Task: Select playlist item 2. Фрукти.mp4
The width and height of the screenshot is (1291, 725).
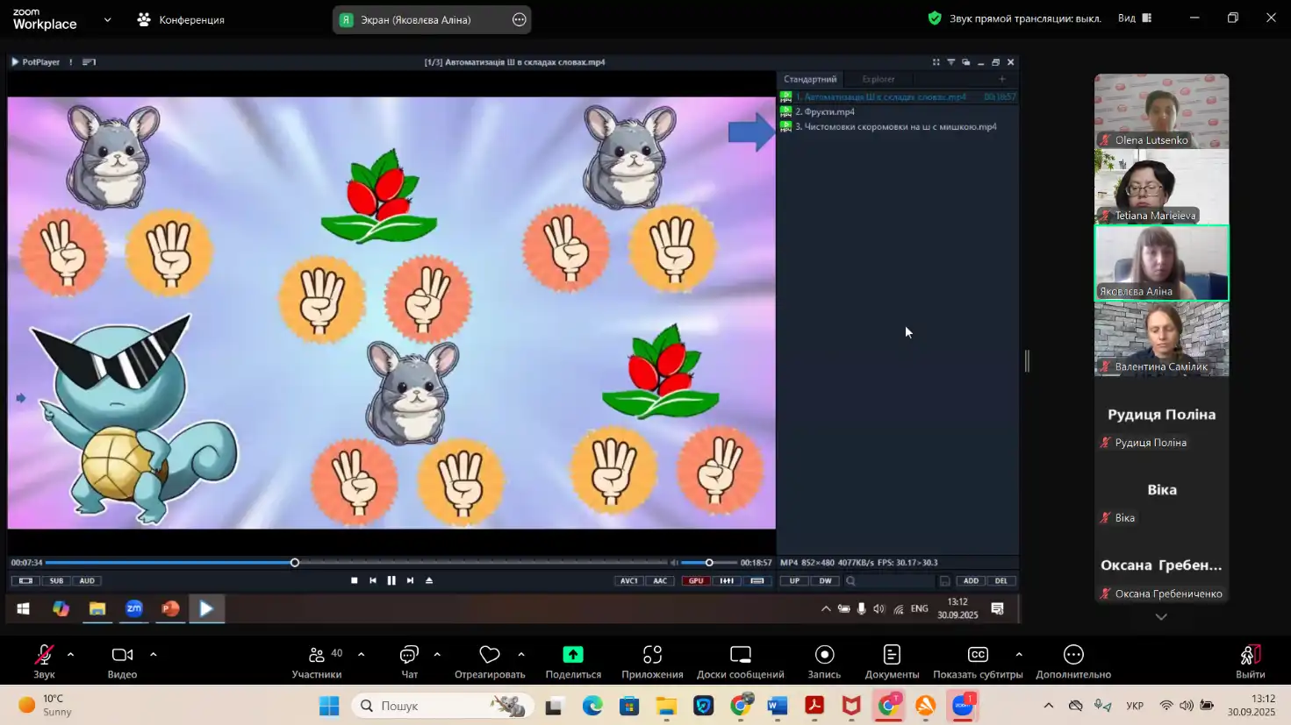Action: tap(898, 111)
